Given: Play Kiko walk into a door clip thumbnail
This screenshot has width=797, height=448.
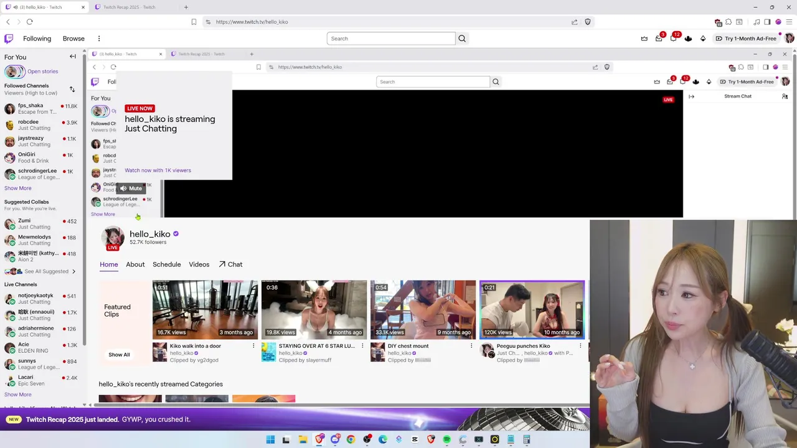Looking at the screenshot, I should click(205, 309).
